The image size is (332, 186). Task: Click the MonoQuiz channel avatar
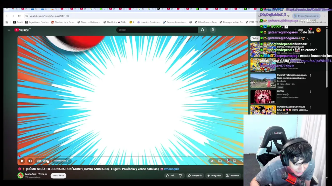[20, 176]
